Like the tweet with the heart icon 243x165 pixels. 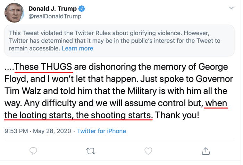point(148,151)
